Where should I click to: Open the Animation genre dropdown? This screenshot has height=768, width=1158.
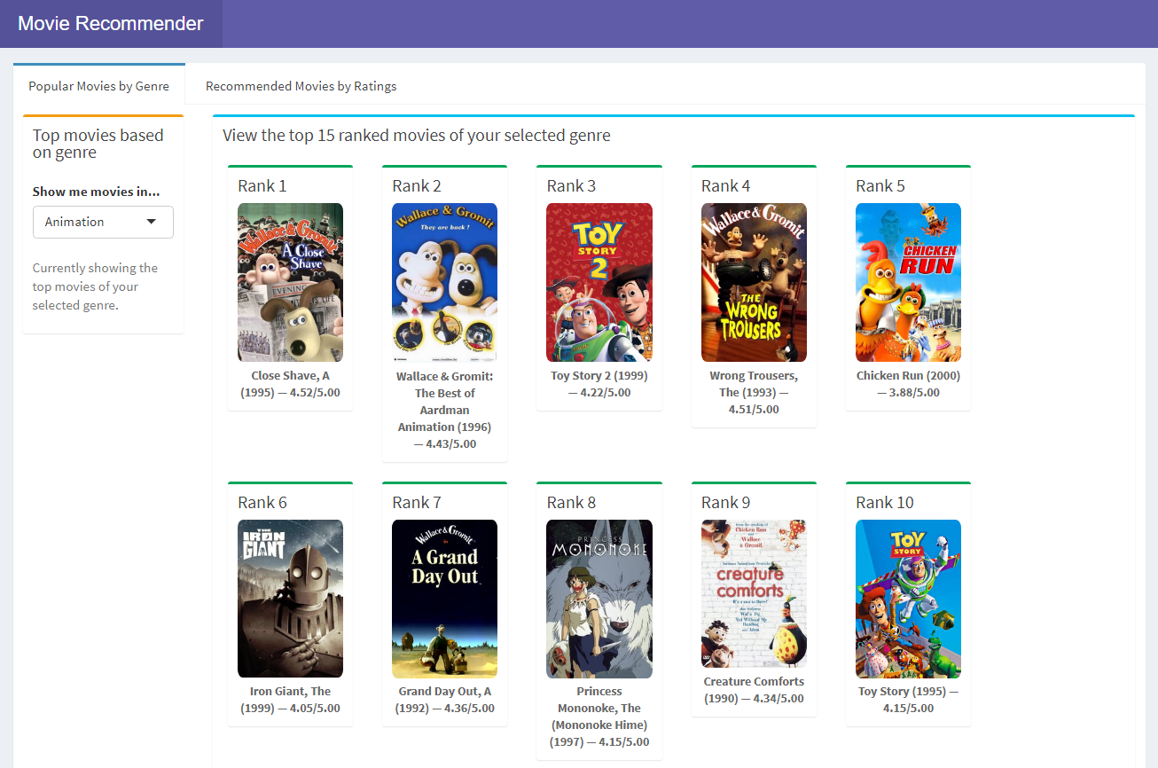(103, 222)
